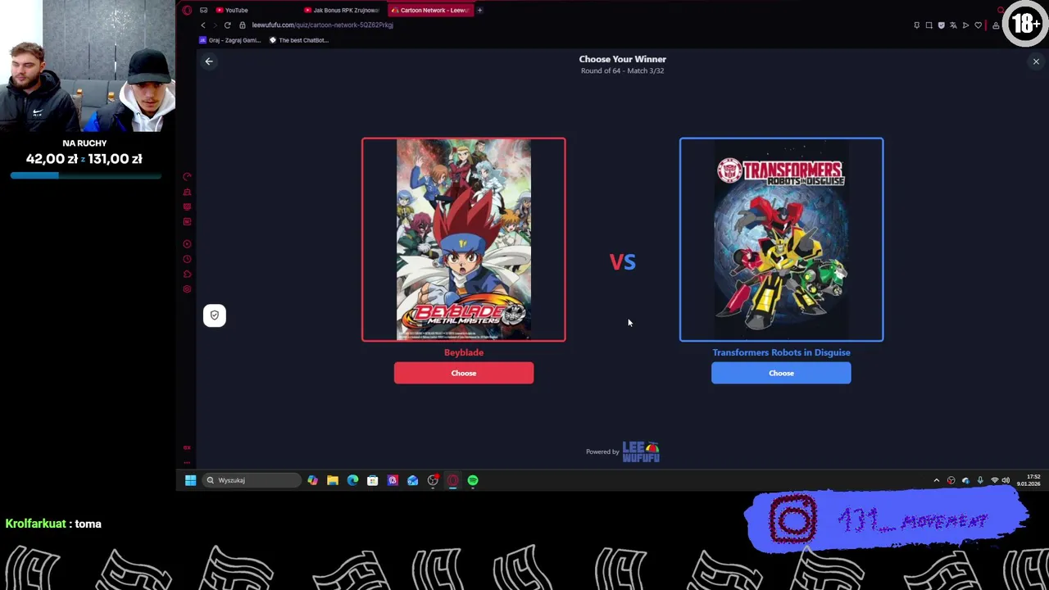This screenshot has height=590, width=1049.
Task: Navigate back in the browser
Action: click(x=203, y=25)
